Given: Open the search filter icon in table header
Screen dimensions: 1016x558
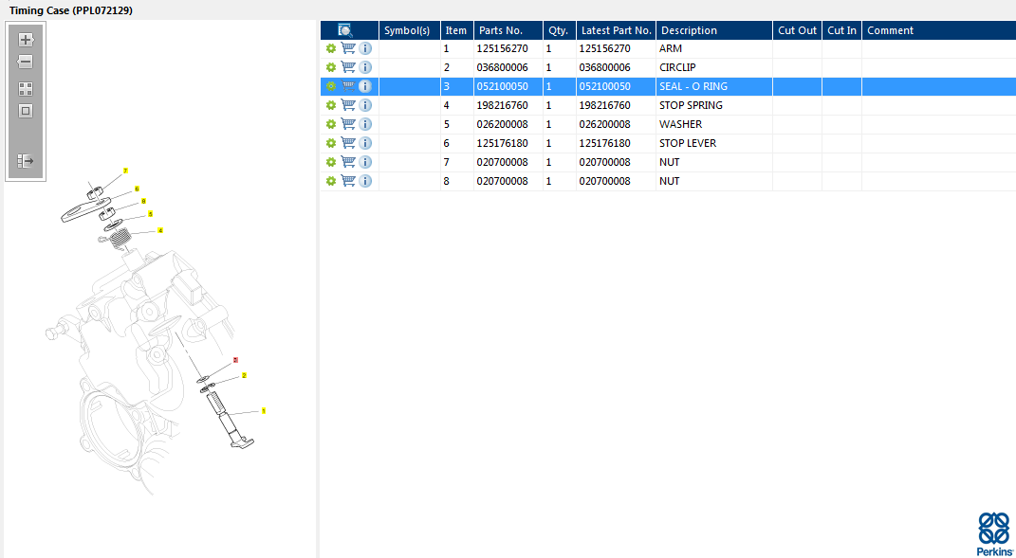Looking at the screenshot, I should [345, 30].
